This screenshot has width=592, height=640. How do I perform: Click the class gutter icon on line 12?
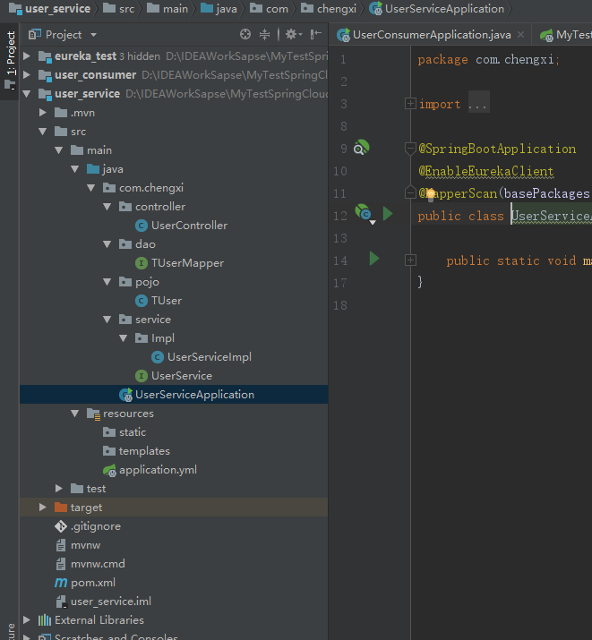(x=363, y=213)
